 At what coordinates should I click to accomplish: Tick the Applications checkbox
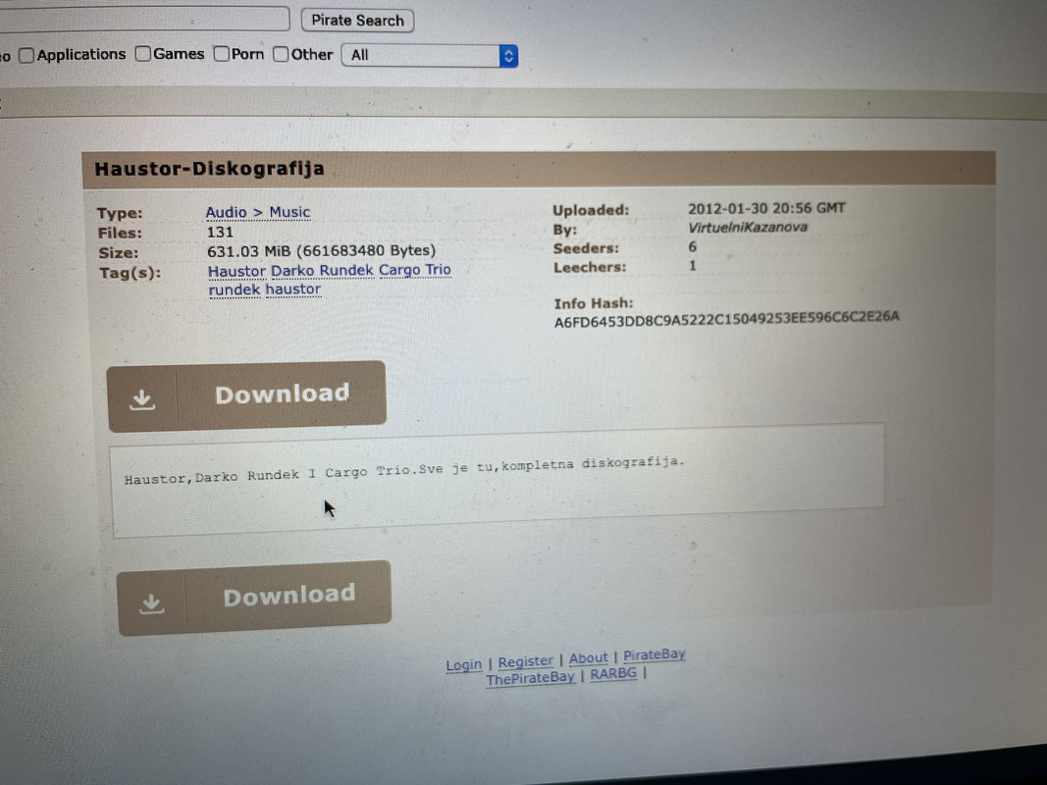pos(26,55)
